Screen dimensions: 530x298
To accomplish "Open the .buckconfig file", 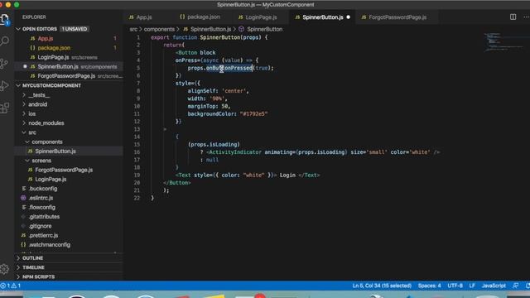I will coord(42,189).
